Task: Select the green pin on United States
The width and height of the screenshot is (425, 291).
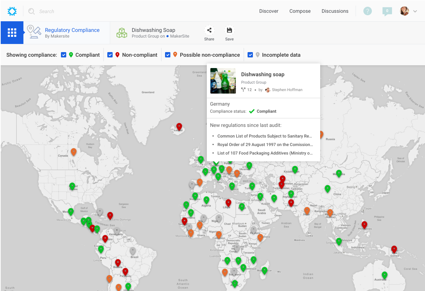Action: point(72,186)
